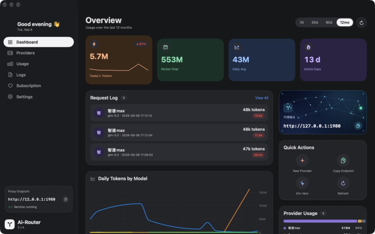Image resolution: width=375 pixels, height=234 pixels.
Task: Open the Logs page
Action: [39, 75]
